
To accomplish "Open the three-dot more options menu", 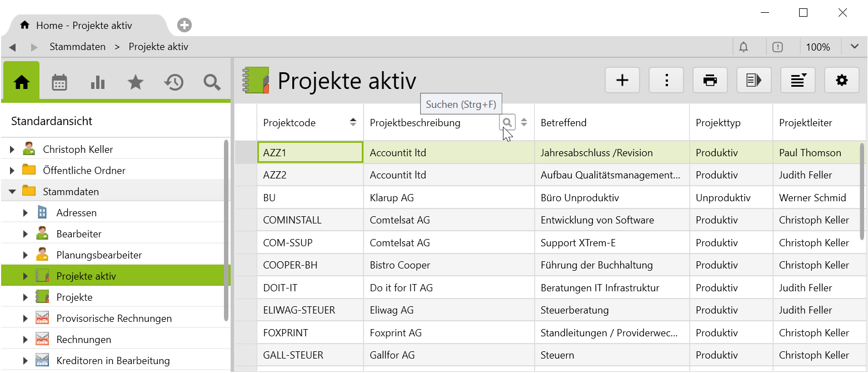I will [x=666, y=81].
